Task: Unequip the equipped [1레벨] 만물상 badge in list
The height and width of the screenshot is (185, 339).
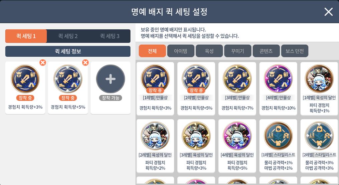Action: click(155, 89)
